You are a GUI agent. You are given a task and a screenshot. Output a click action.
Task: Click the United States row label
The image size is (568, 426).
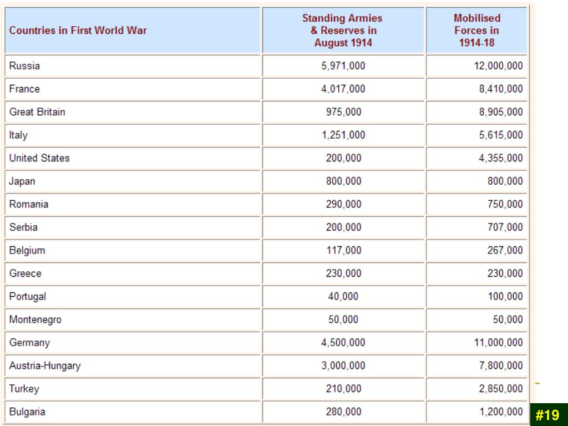coord(39,158)
